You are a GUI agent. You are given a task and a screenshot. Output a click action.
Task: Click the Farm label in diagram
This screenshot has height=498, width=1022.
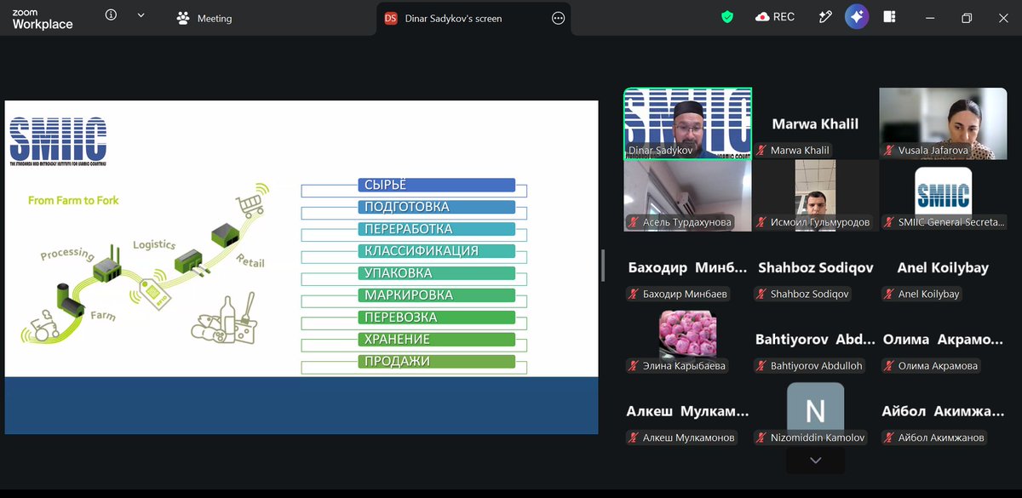coord(102,316)
